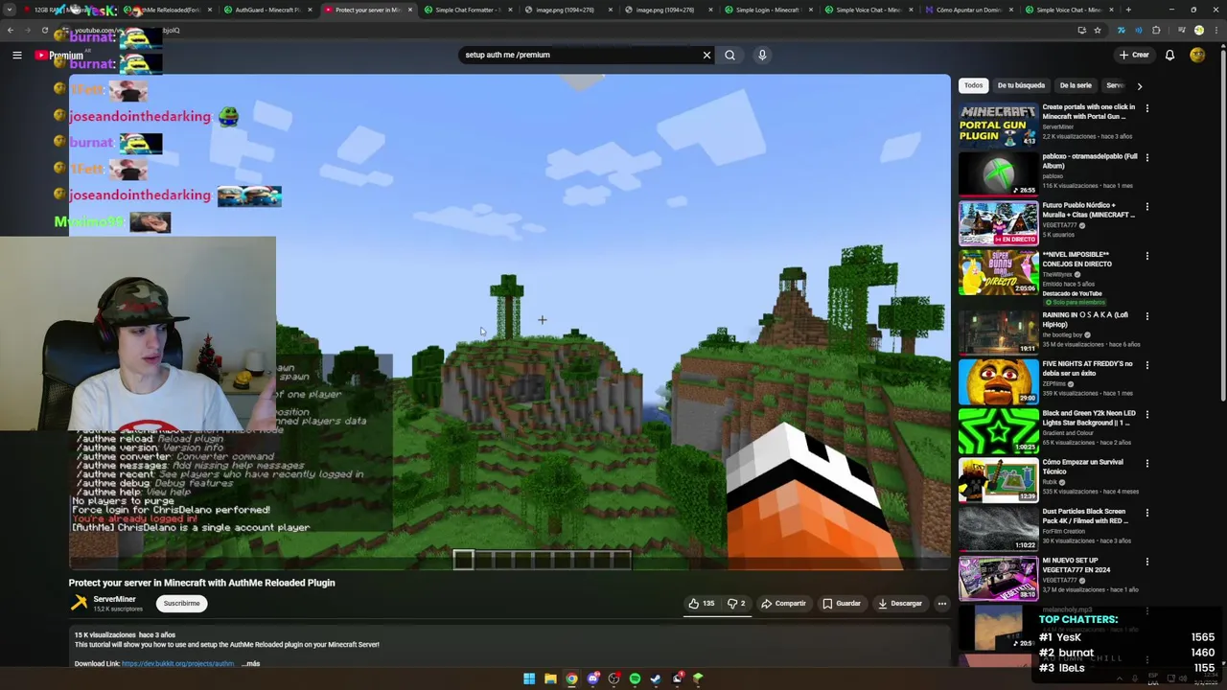
Task: Click the YouTube Premium logo
Action: click(x=59, y=56)
